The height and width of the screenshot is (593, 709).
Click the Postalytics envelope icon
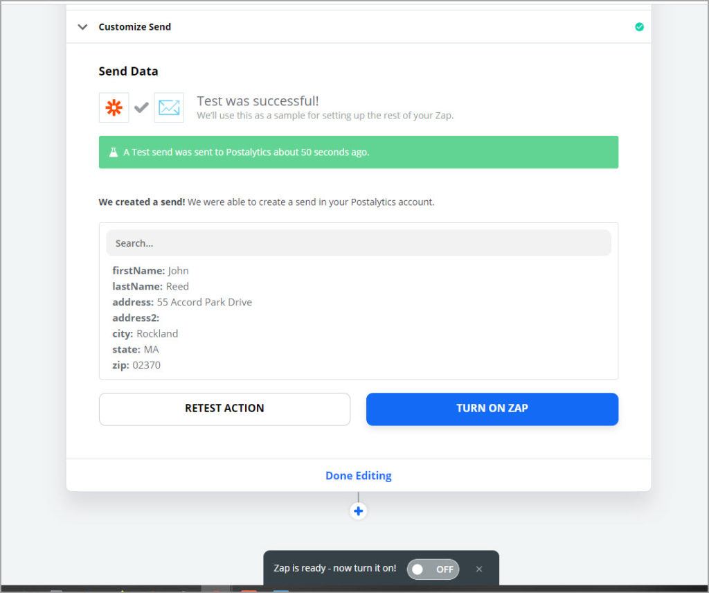point(169,107)
